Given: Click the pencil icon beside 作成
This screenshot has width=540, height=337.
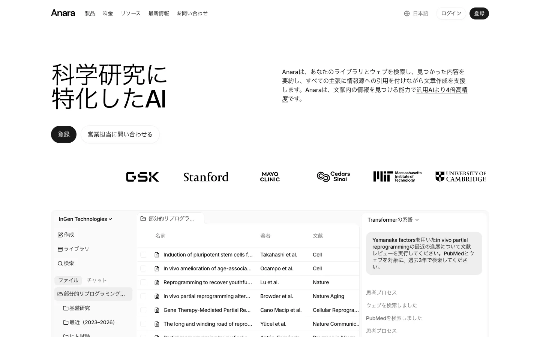Looking at the screenshot, I should (x=60, y=235).
